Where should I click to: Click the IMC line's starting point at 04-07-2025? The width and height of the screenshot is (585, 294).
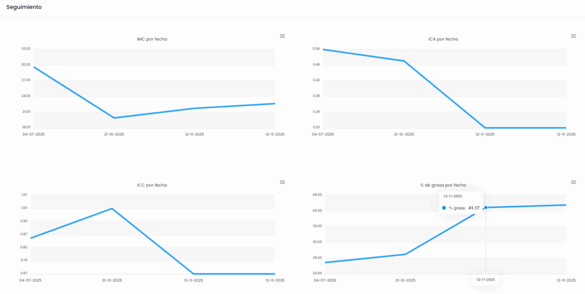34,67
